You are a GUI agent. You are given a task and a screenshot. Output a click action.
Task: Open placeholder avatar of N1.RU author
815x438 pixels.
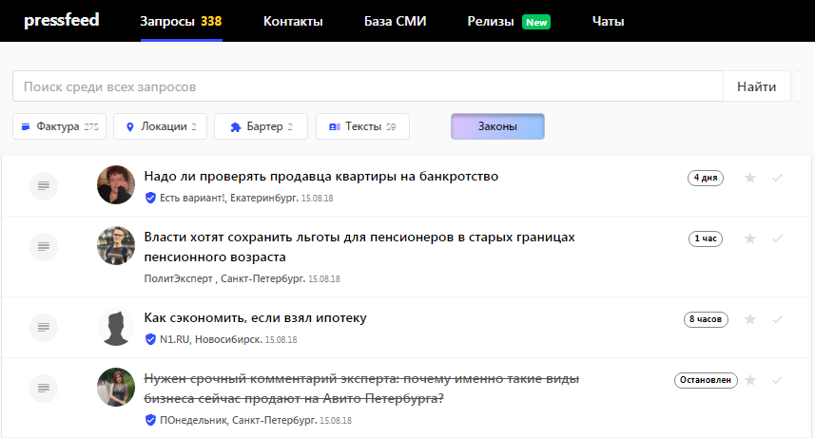click(116, 326)
